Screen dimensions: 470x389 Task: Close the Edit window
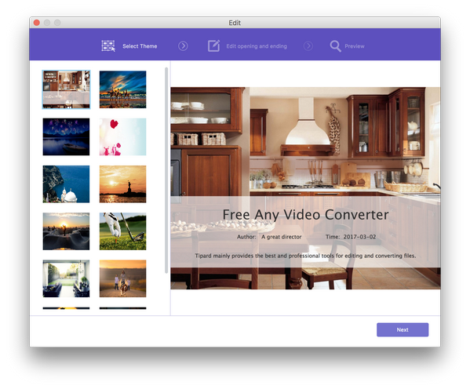(37, 23)
